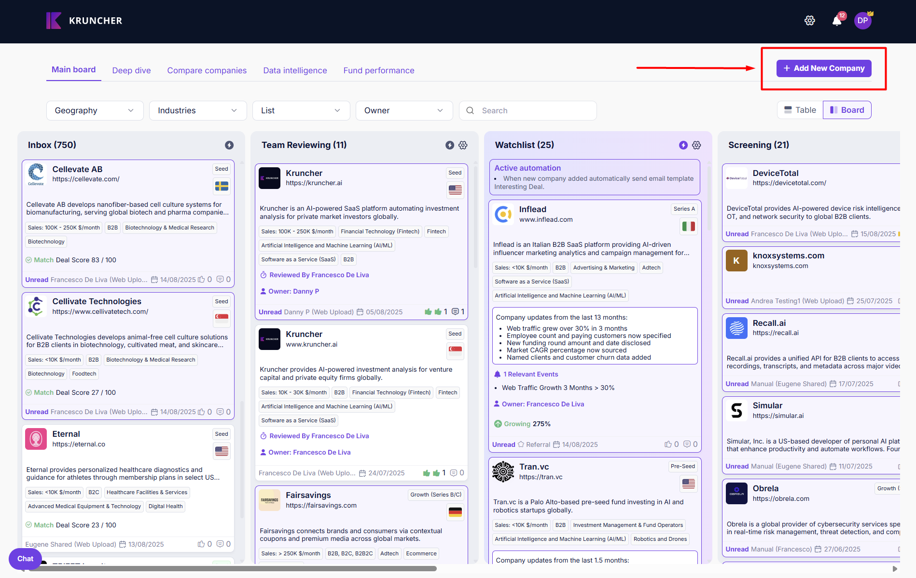Click the Cellevate AB company logo
The height and width of the screenshot is (578, 916).
pos(36,174)
